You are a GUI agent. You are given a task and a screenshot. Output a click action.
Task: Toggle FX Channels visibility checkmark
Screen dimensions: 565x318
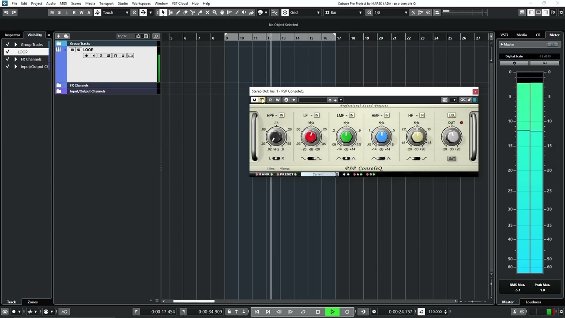pos(7,59)
